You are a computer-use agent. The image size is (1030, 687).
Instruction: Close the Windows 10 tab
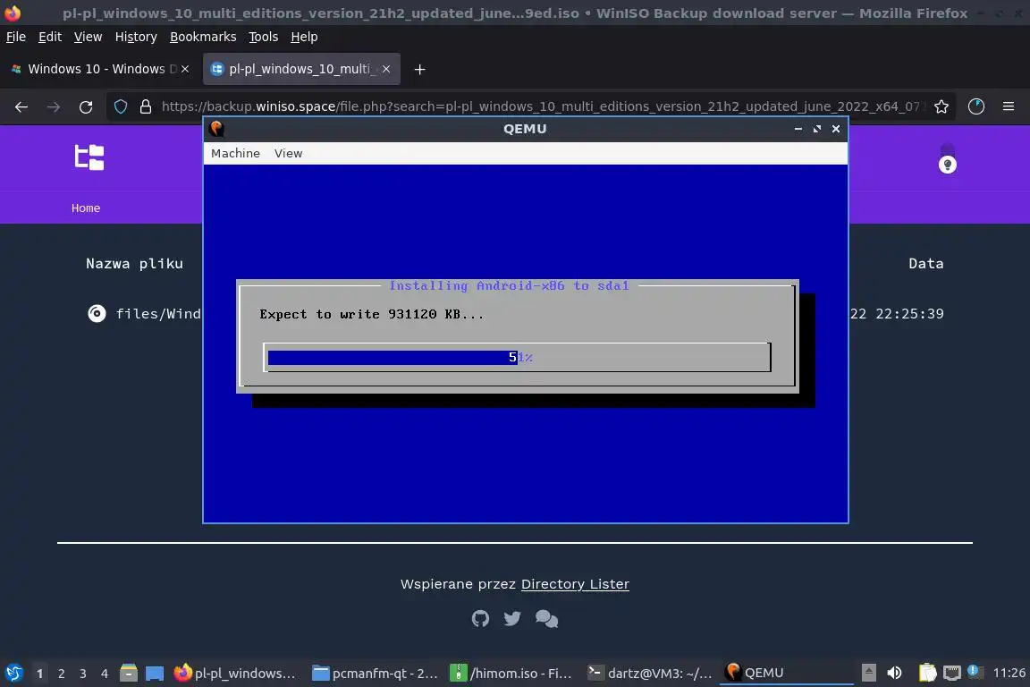[x=185, y=69]
